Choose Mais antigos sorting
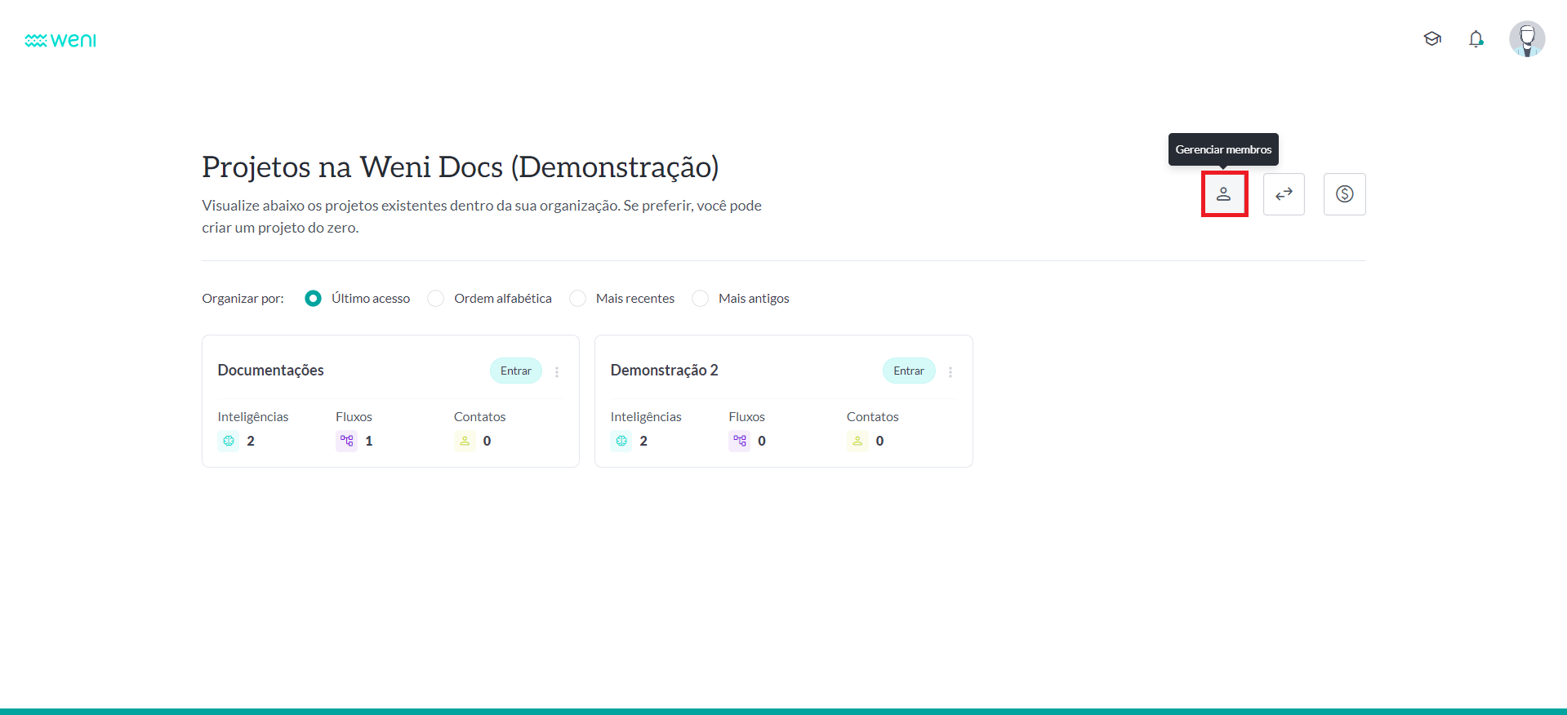Image resolution: width=1567 pixels, height=715 pixels. pyautogui.click(x=700, y=299)
